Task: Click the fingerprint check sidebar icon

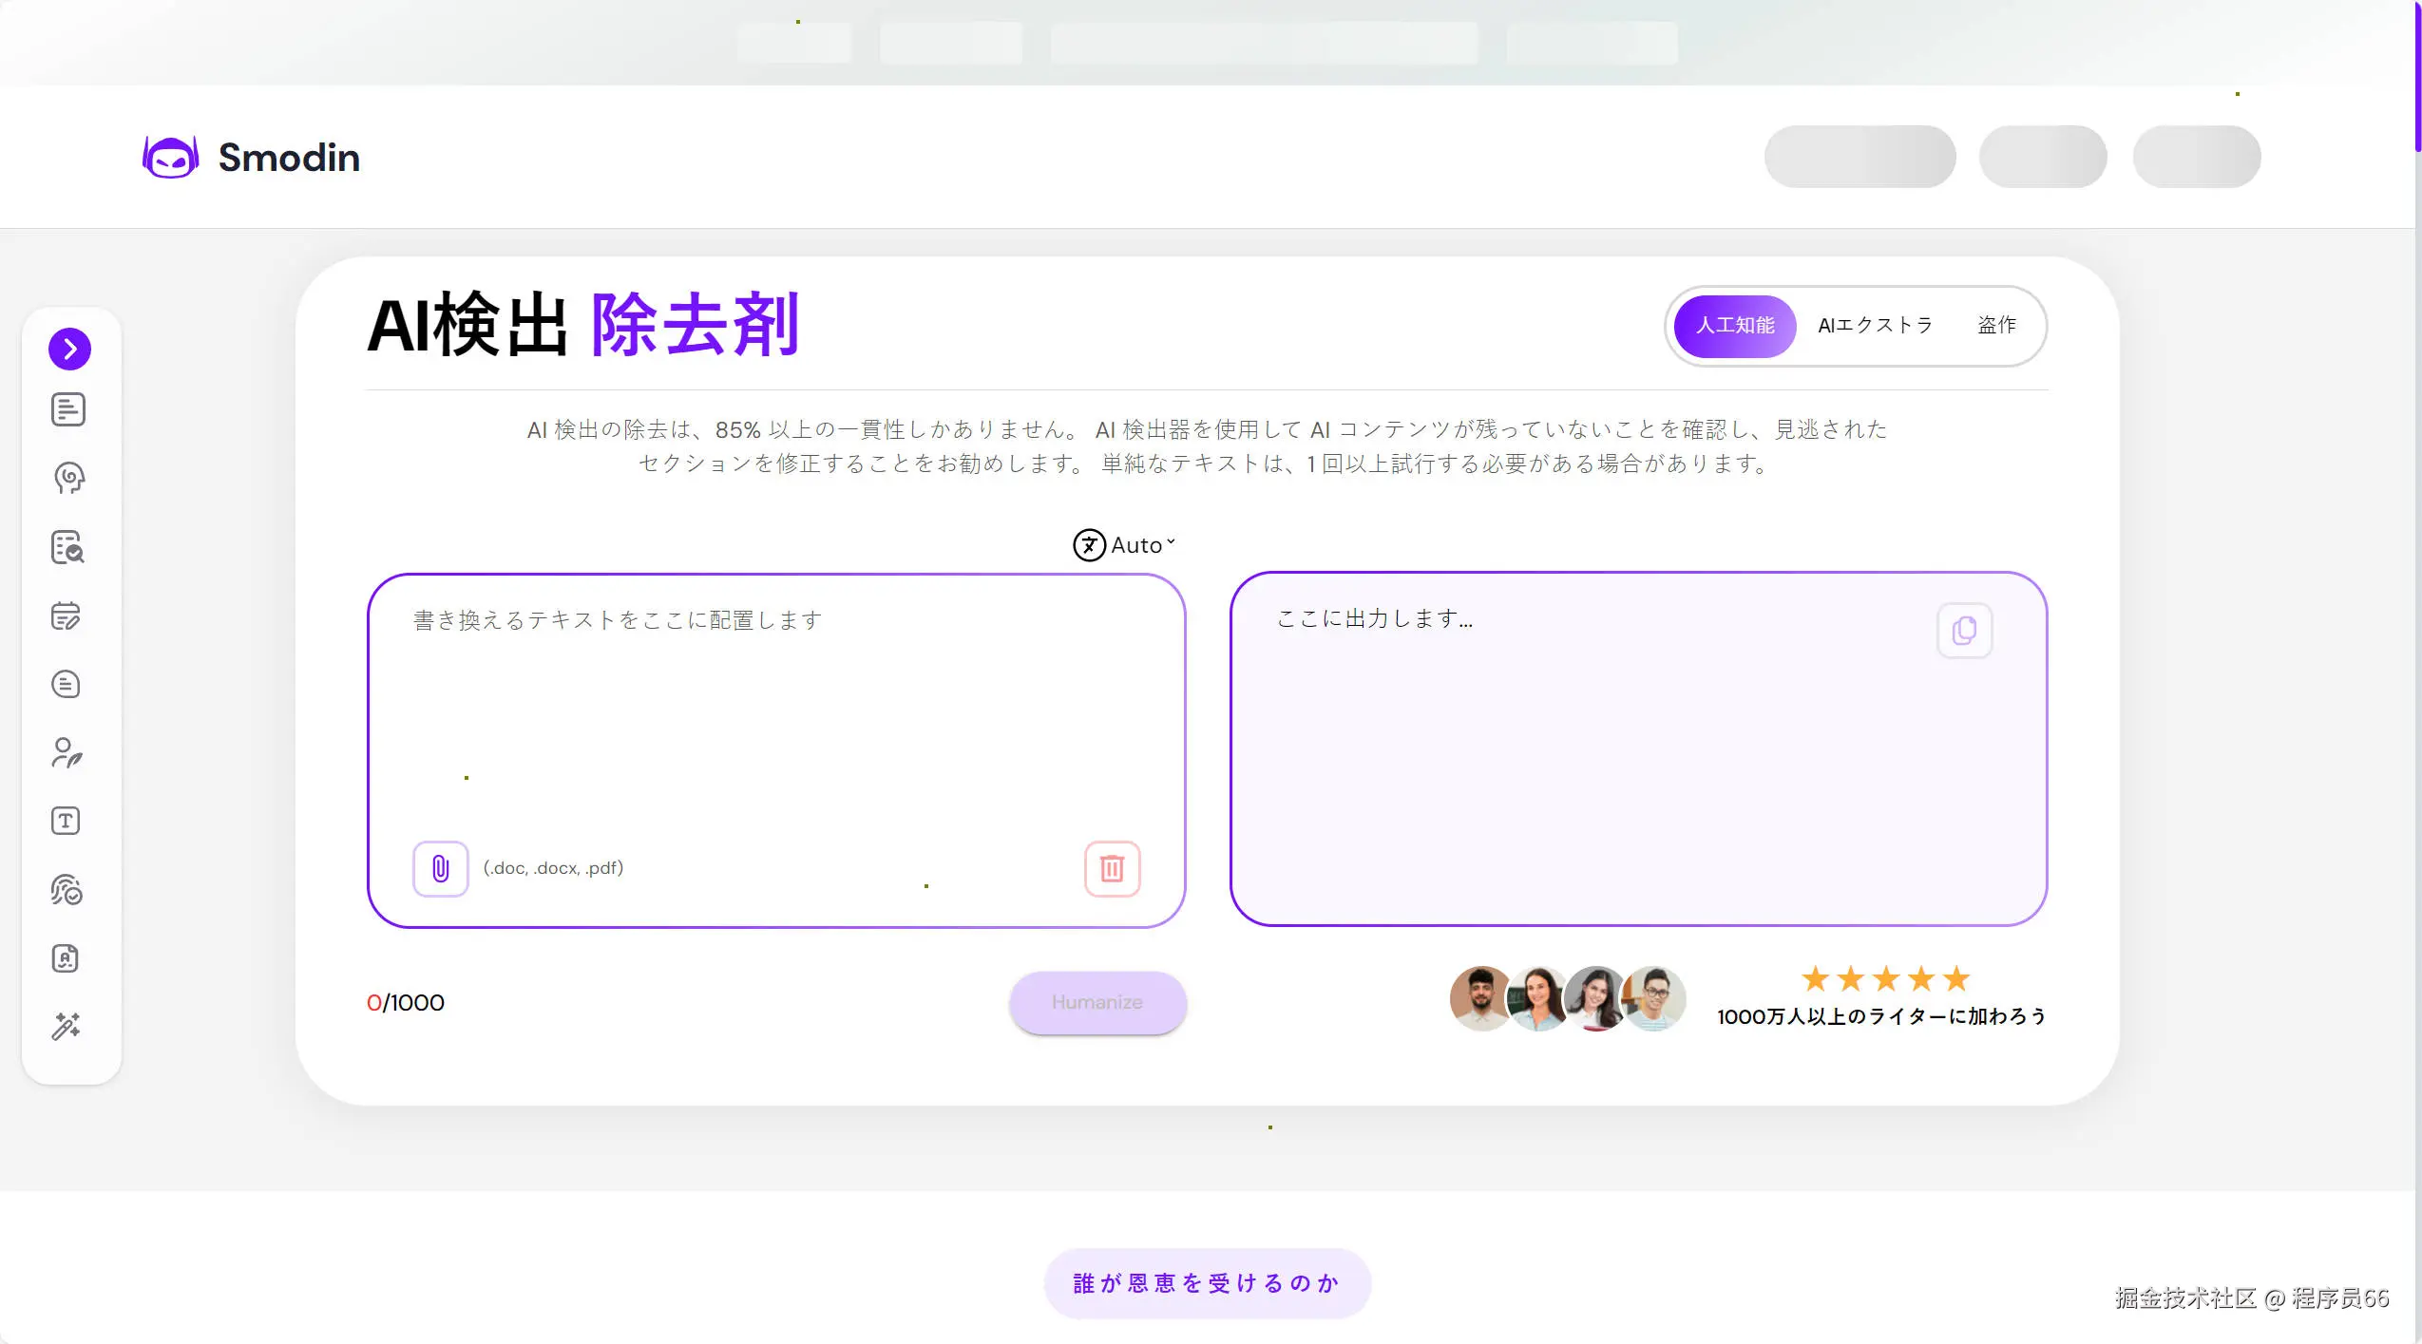Action: (x=67, y=890)
